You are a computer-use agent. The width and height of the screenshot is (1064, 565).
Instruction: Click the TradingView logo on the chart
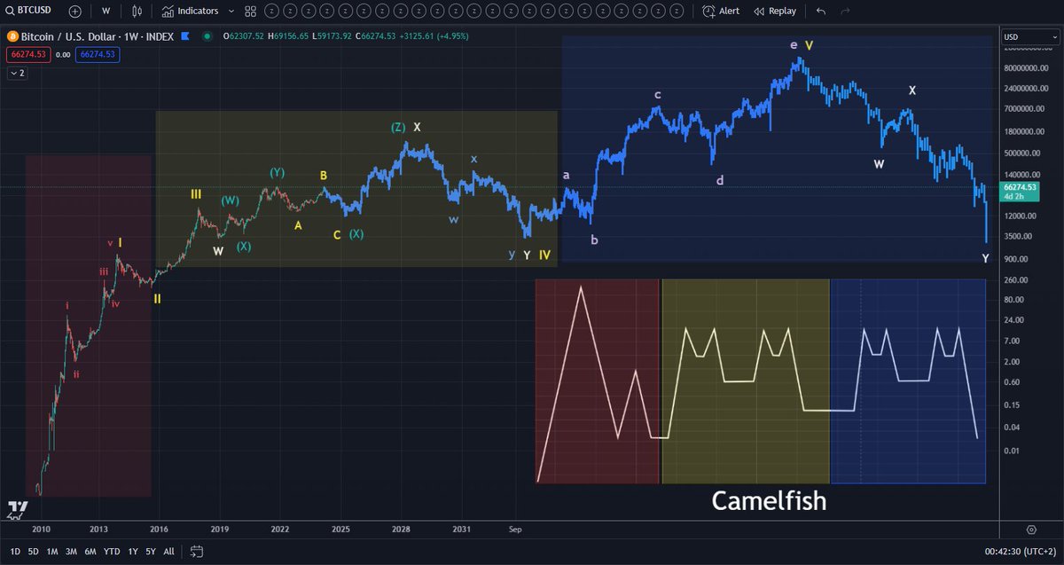click(x=18, y=509)
